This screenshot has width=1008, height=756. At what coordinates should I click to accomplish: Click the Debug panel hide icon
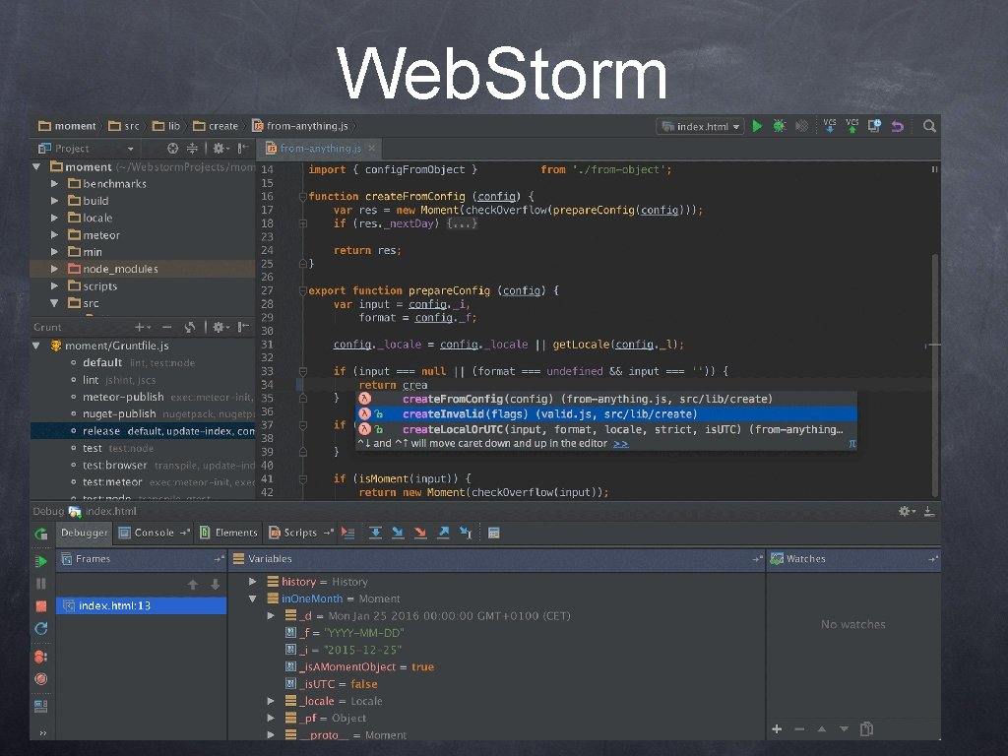click(x=929, y=512)
